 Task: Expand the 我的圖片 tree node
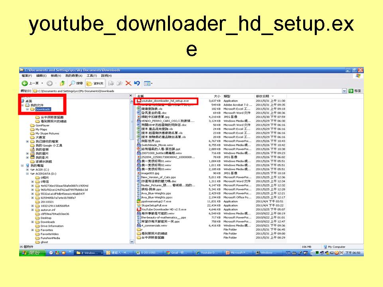pyautogui.click(x=28, y=153)
